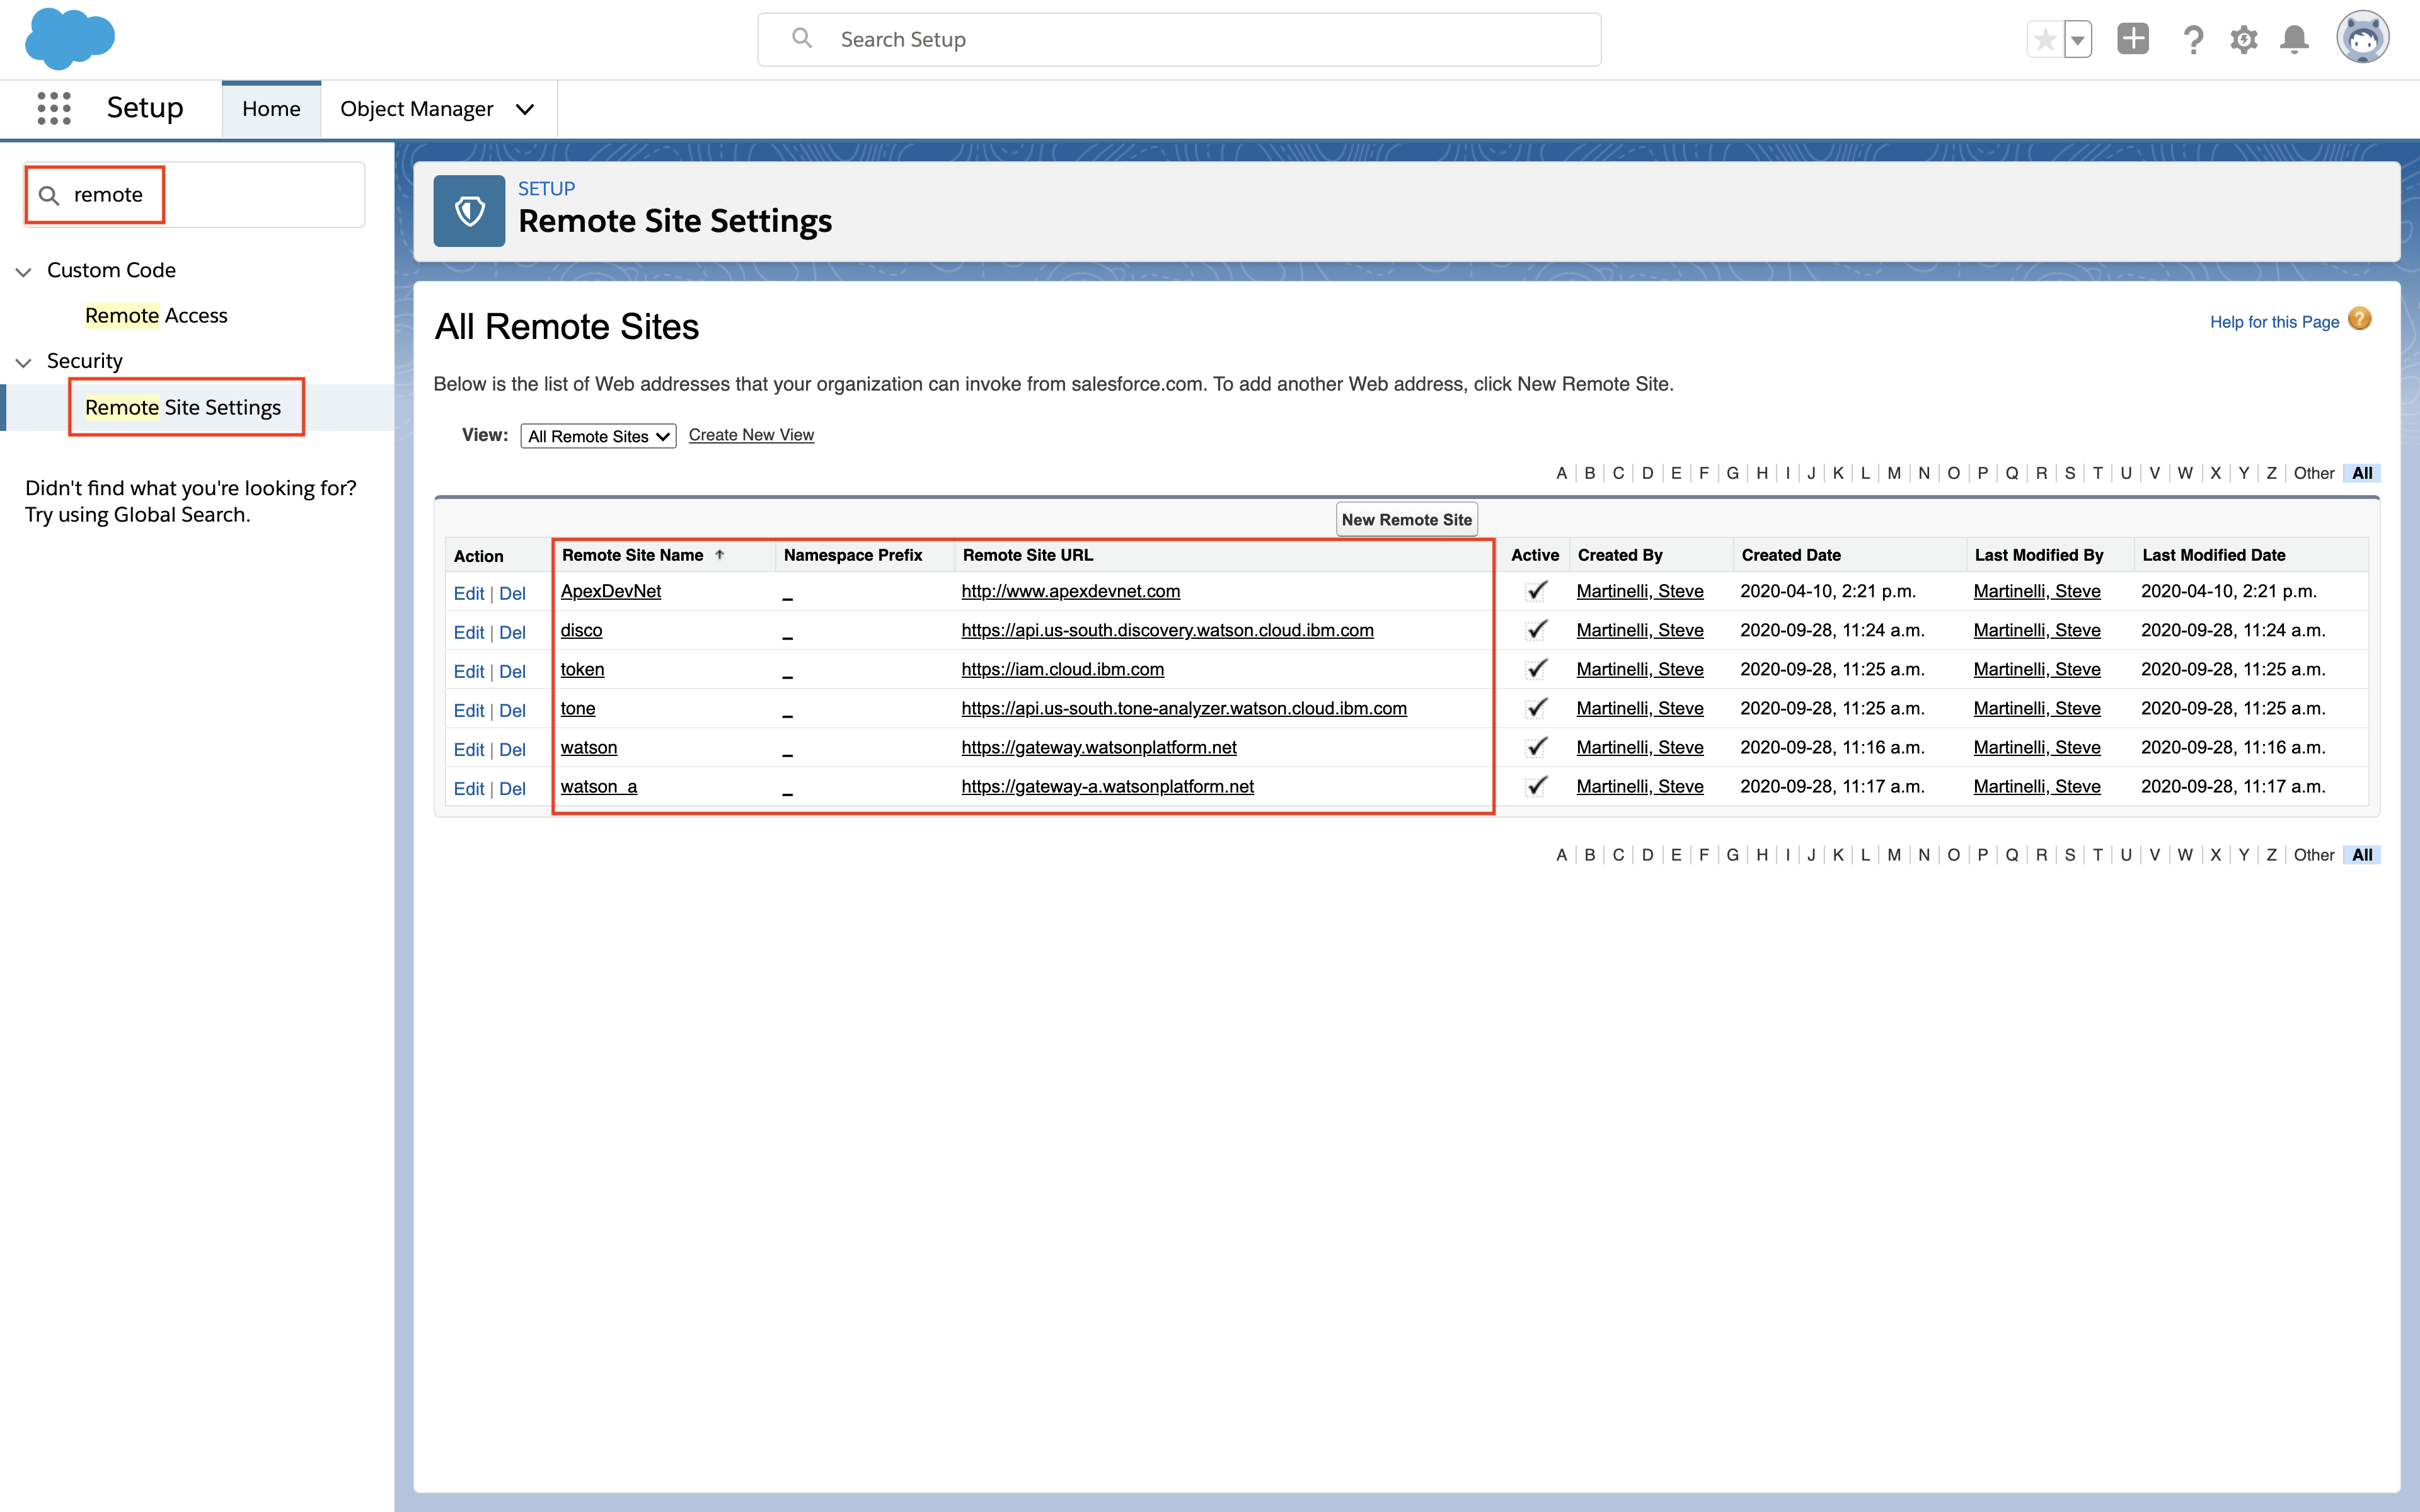Open the Setup gear icon menu
This screenshot has height=1512, width=2420.
pos(2243,40)
